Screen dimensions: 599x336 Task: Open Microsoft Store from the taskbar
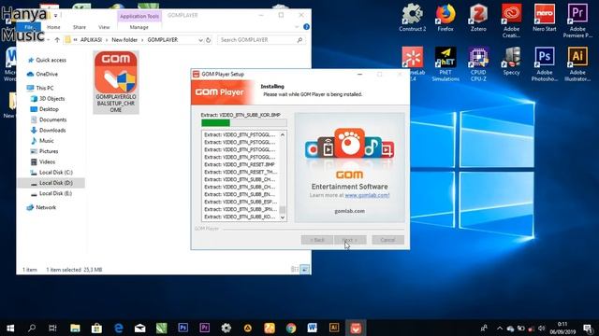click(96, 328)
